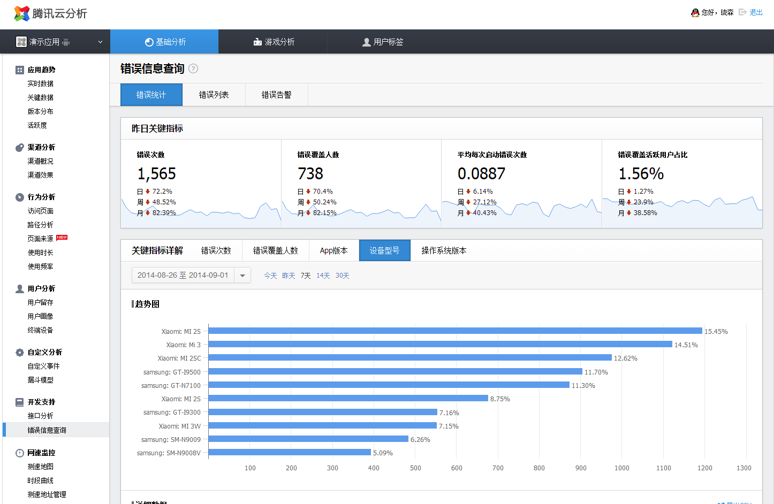Open 自定义事件 in sidebar
This screenshot has width=774, height=504.
tap(44, 366)
